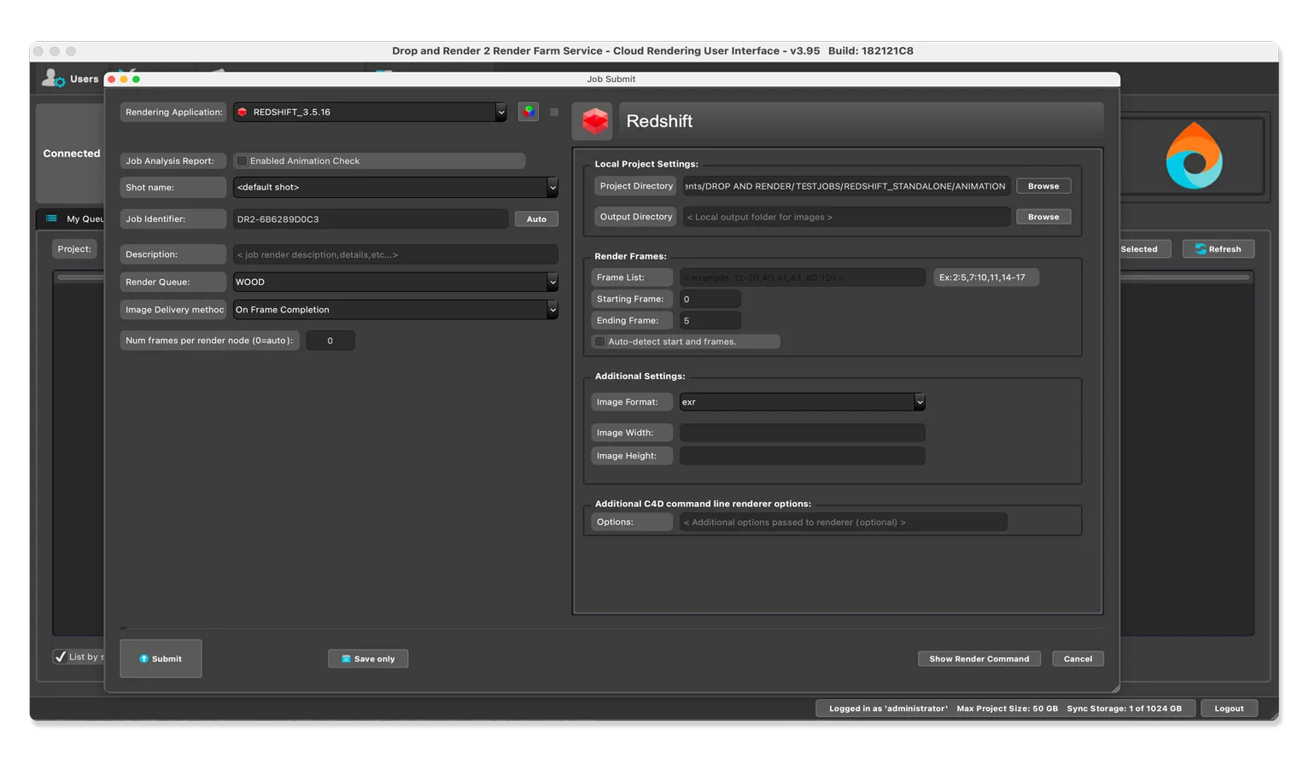This screenshot has width=1309, height=764.
Task: Click the small gray square beside the color icon
Action: pos(554,112)
